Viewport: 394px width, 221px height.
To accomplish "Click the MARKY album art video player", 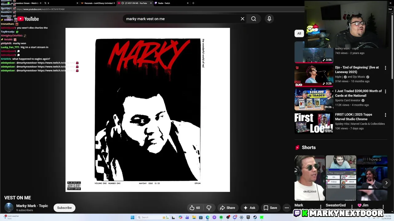I will point(148,110).
